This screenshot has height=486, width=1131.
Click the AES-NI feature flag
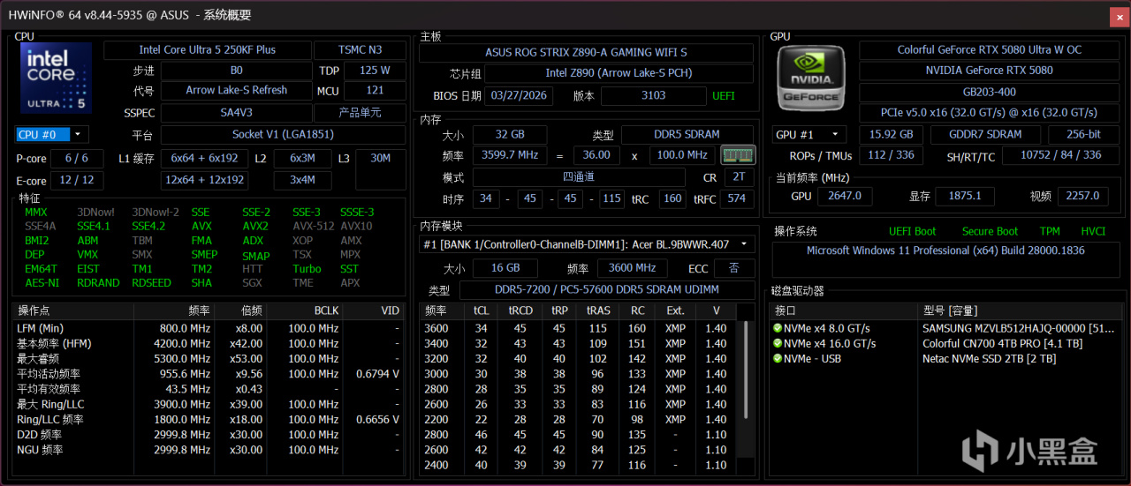pos(42,283)
